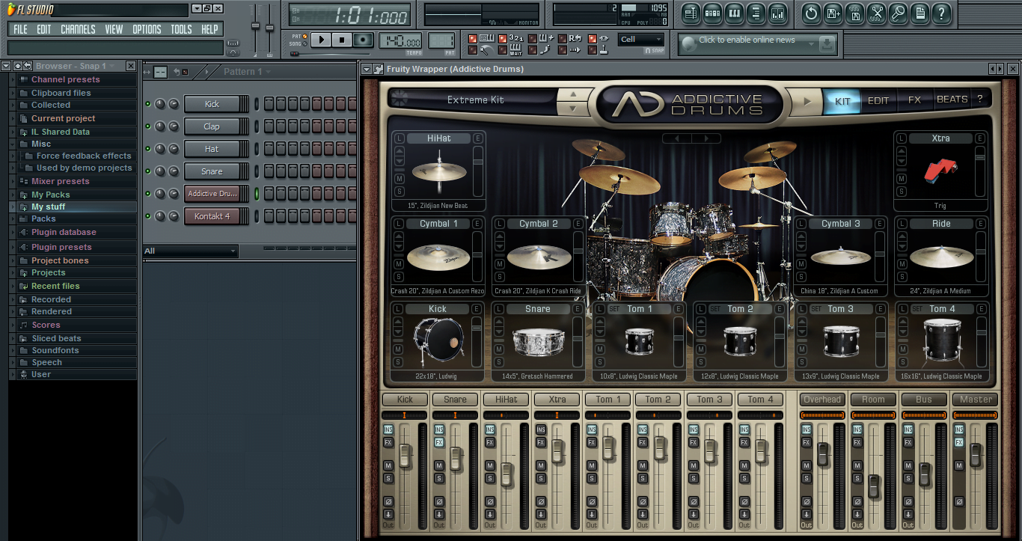
Task: Open the Cell snap dropdown
Action: [x=641, y=40]
